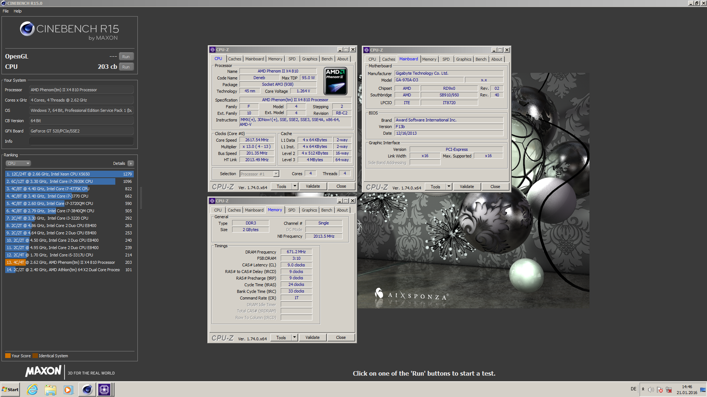
Task: Click the orange Your Score legend swatch
Action: point(8,356)
